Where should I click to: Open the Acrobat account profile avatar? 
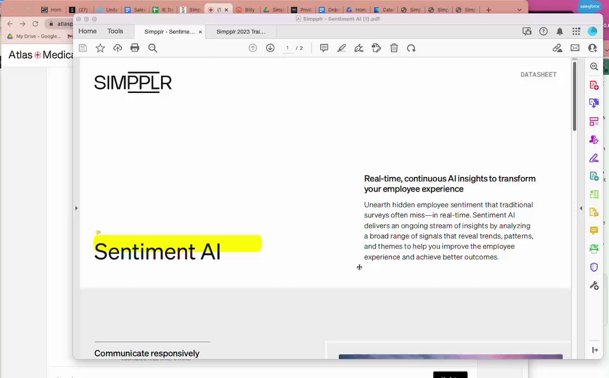(x=592, y=31)
